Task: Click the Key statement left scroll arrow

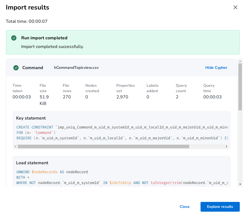Action: [15, 146]
